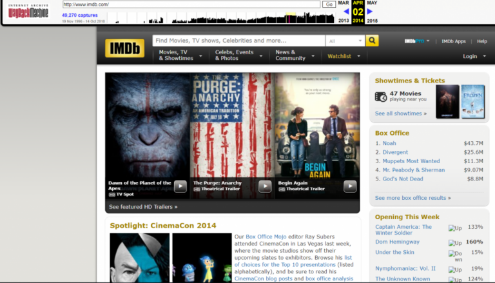
Task: Go to previous capture with left blue arrow
Action: coord(346,12)
